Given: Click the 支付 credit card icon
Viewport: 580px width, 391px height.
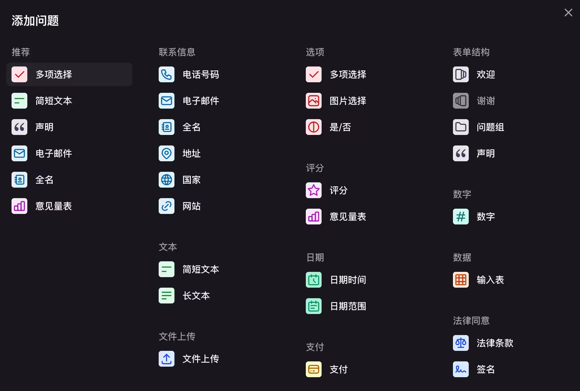Looking at the screenshot, I should (314, 369).
